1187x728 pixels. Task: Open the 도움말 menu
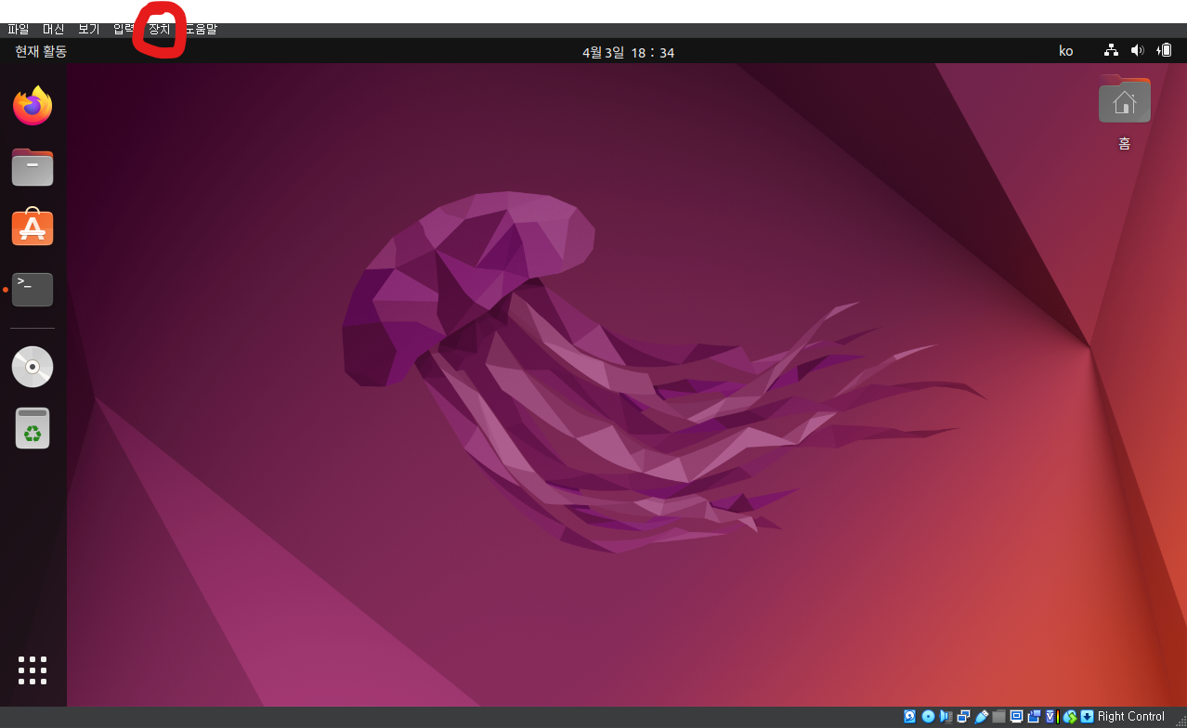pos(200,30)
